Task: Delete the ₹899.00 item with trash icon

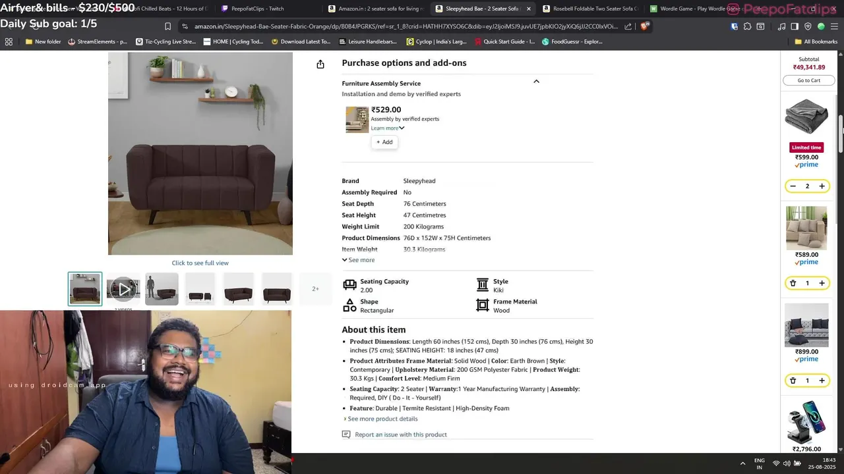Action: pos(793,381)
